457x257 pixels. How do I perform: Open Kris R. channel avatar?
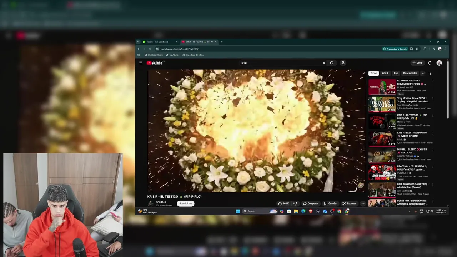(151, 203)
